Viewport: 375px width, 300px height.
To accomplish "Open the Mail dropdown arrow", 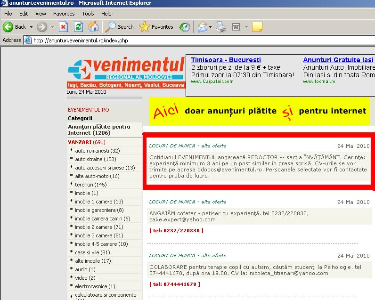I will click(210, 27).
